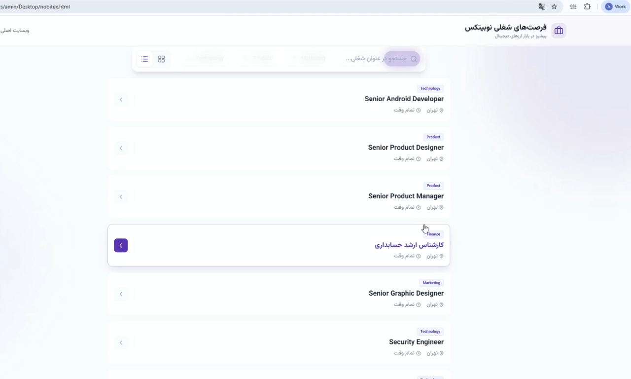Filter jobs by Marketing category
The height and width of the screenshot is (379, 631).
click(313, 59)
